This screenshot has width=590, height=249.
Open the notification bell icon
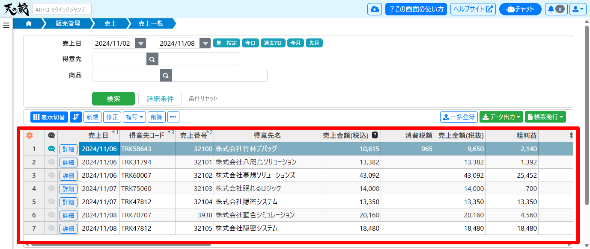[556, 9]
